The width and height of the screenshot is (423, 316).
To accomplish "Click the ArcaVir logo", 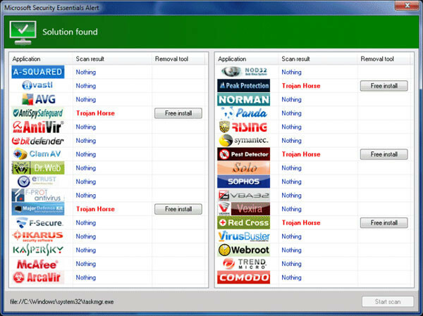I will pyautogui.click(x=38, y=277).
